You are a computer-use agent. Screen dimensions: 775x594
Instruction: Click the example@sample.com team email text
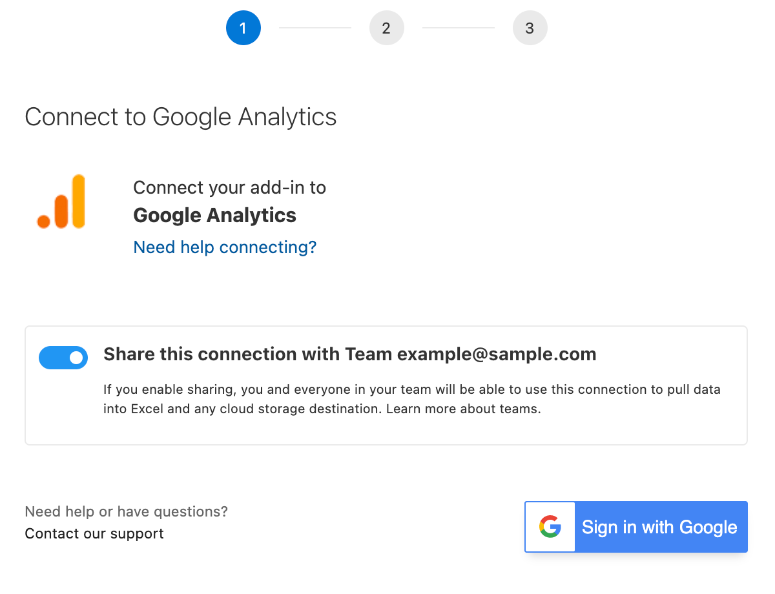(x=496, y=354)
